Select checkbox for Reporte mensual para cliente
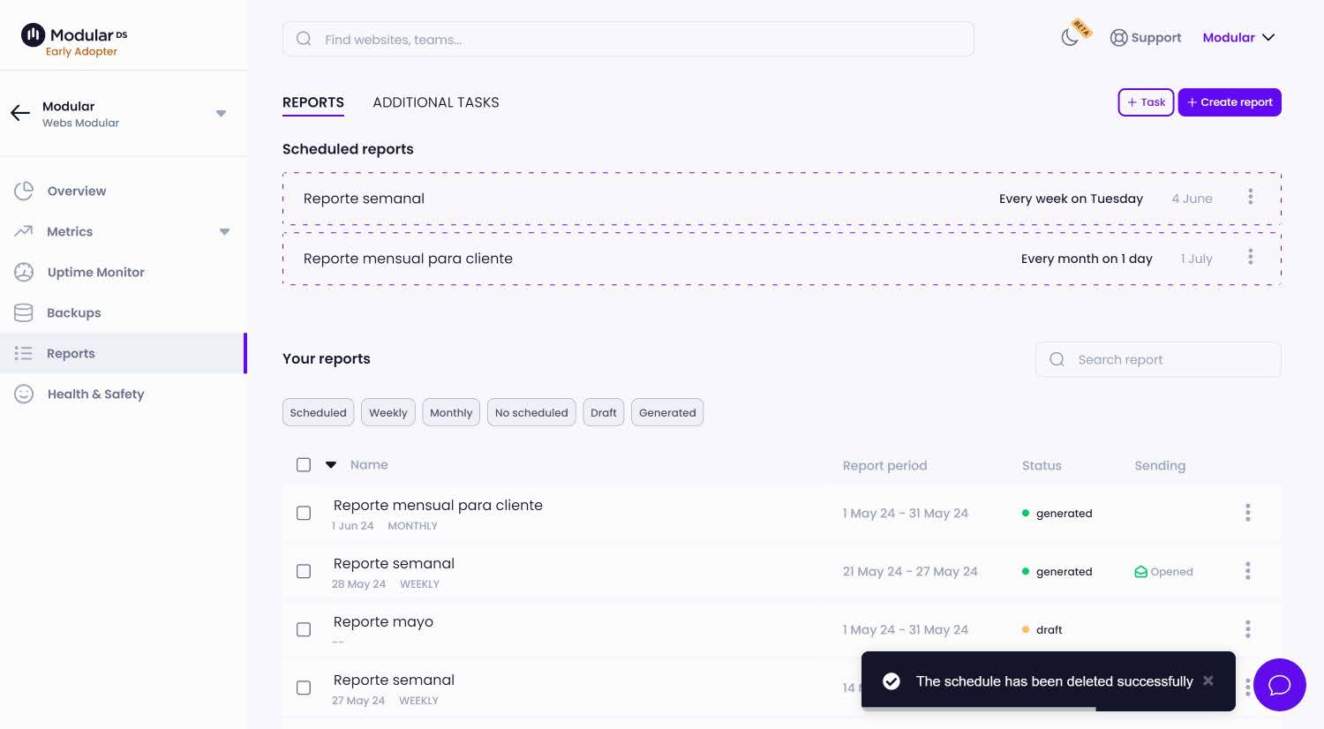This screenshot has height=729, width=1324. click(304, 513)
